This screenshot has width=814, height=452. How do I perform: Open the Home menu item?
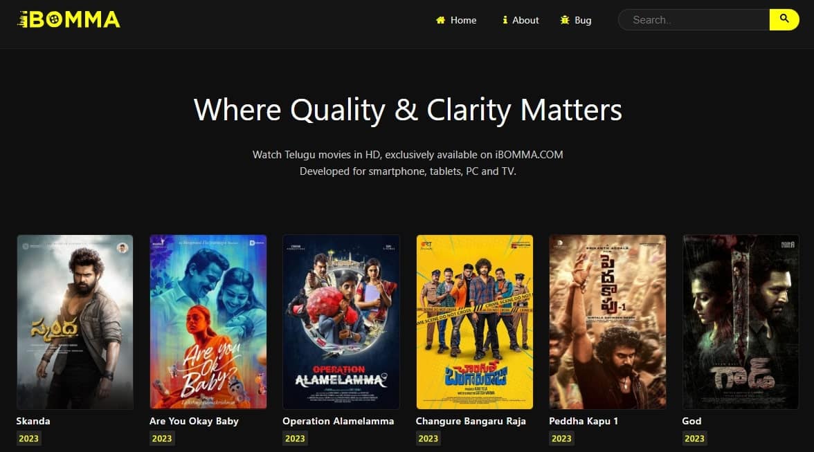coord(463,20)
